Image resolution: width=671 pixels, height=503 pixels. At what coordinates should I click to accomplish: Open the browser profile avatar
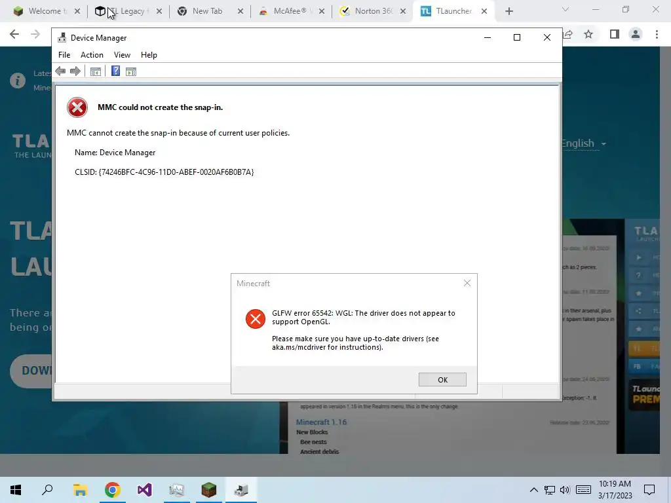(x=636, y=34)
